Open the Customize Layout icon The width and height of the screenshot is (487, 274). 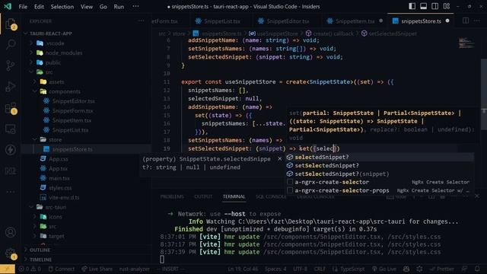[447, 6]
